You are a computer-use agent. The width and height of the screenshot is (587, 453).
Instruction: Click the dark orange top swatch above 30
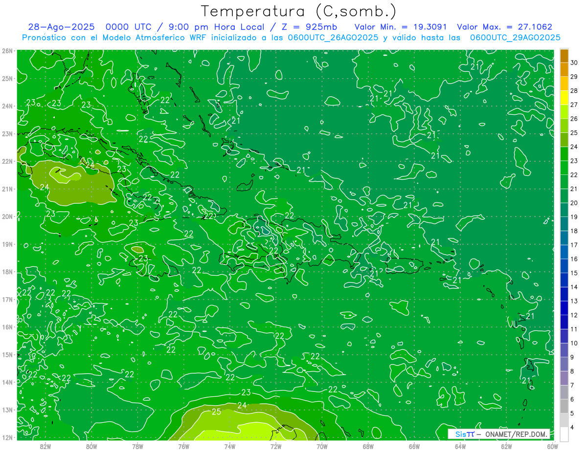pyautogui.click(x=564, y=56)
